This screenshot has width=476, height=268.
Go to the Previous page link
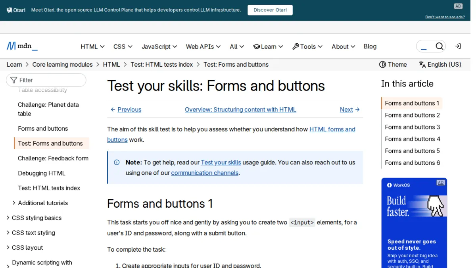(126, 110)
